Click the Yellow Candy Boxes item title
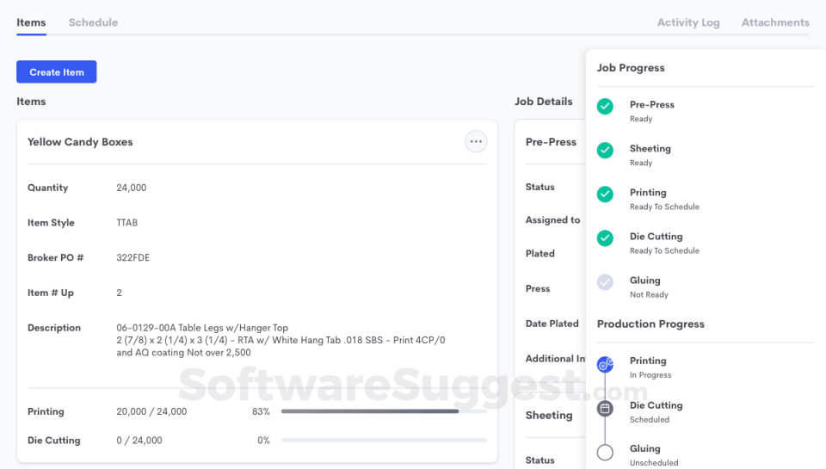The height and width of the screenshot is (469, 826). 80,142
